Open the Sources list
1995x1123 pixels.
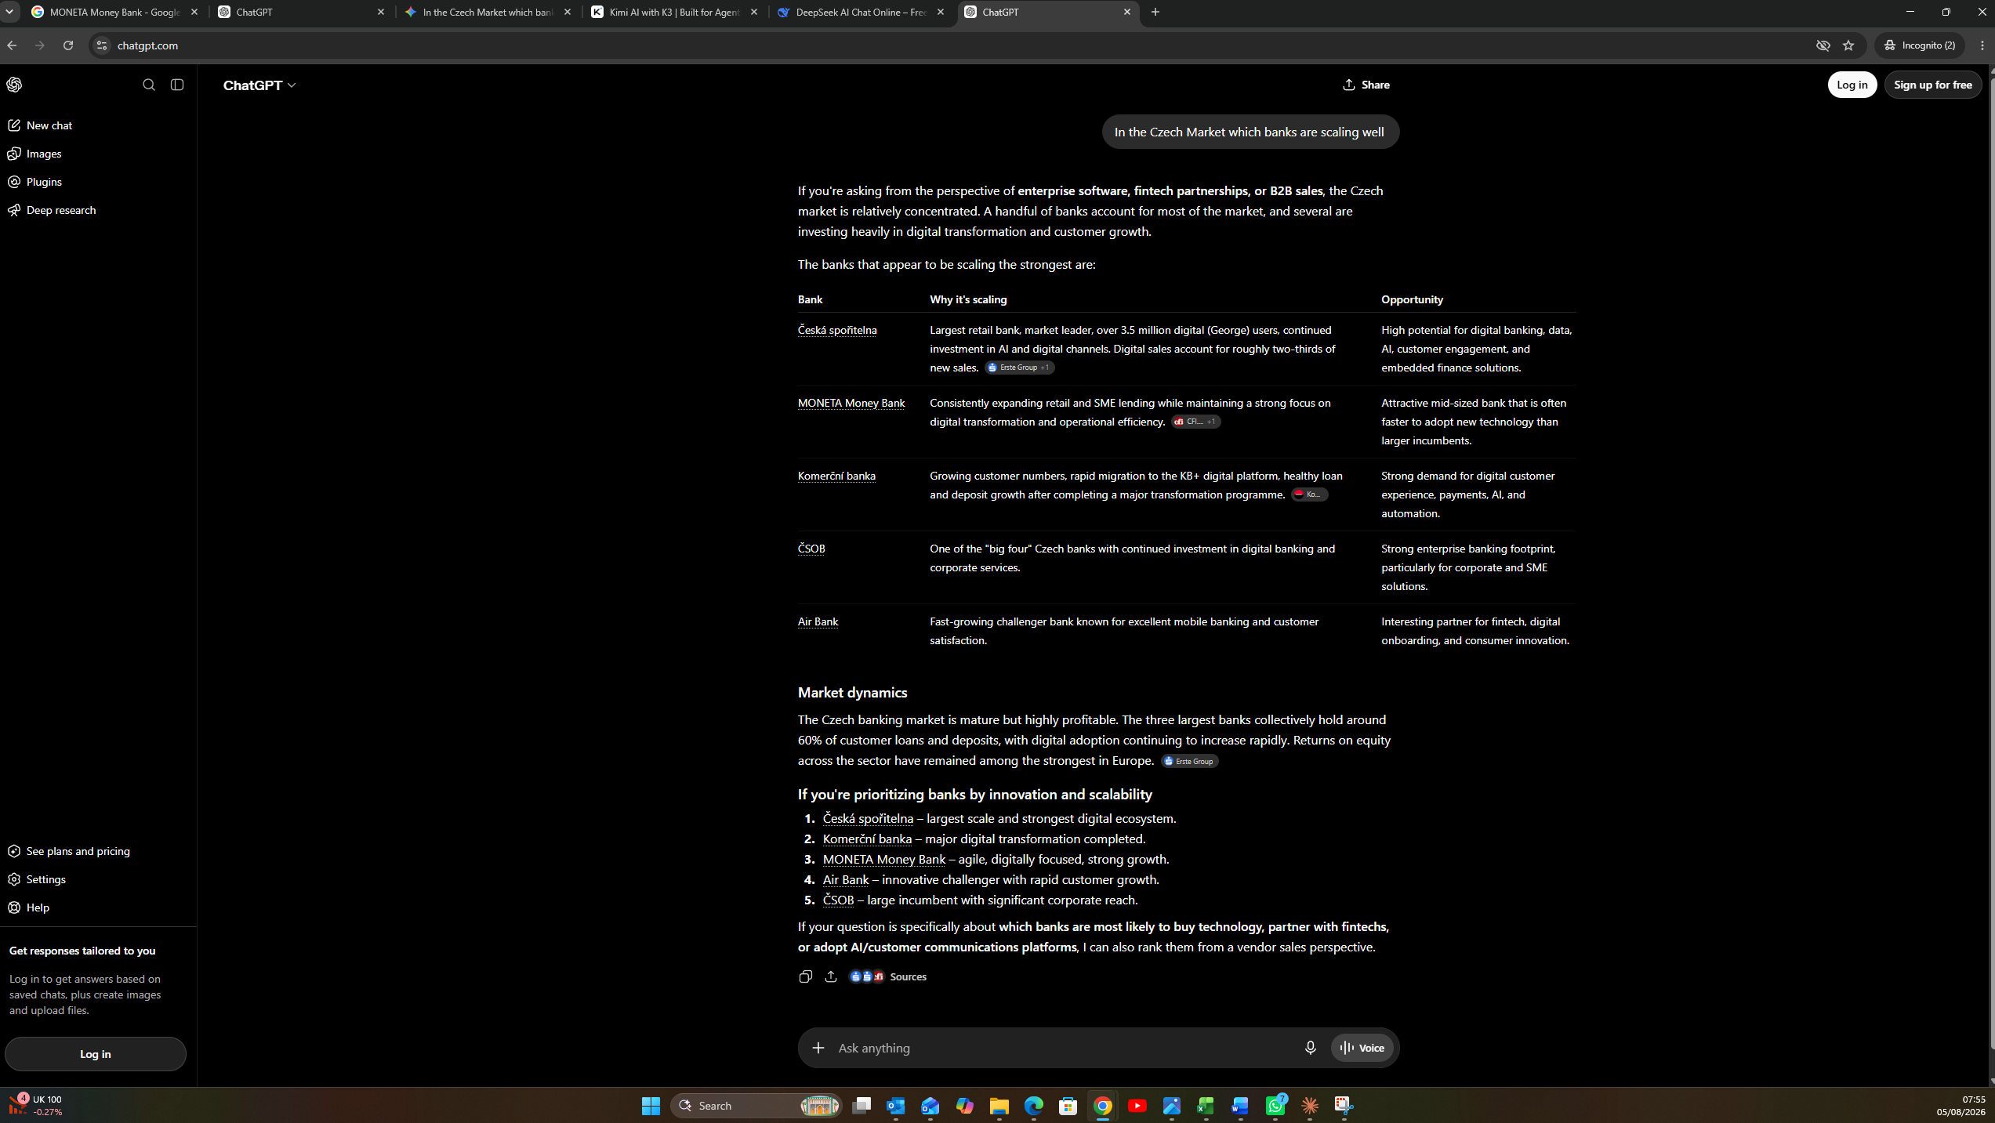[x=889, y=976]
